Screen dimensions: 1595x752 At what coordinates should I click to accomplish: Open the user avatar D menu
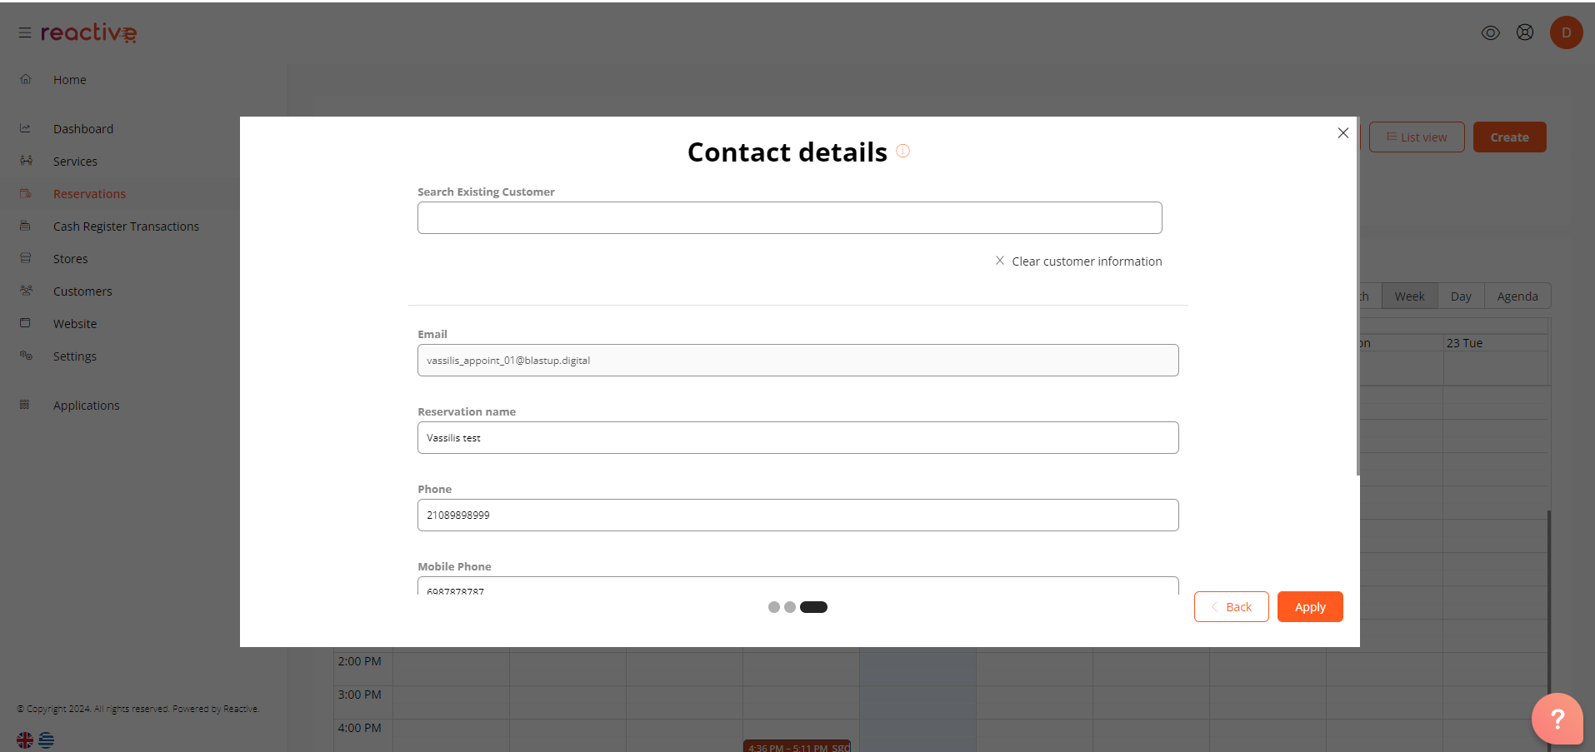(1566, 32)
